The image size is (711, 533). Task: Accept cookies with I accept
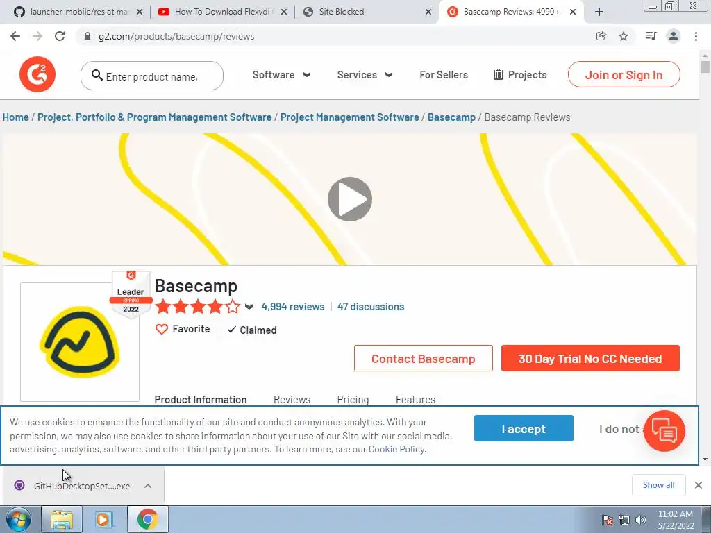pyautogui.click(x=524, y=428)
